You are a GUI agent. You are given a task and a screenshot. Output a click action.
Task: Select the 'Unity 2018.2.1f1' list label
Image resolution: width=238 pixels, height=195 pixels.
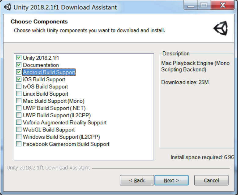coord(41,58)
